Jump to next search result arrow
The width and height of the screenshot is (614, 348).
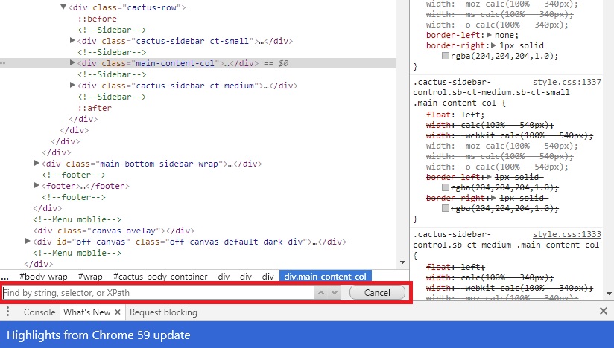coord(335,292)
